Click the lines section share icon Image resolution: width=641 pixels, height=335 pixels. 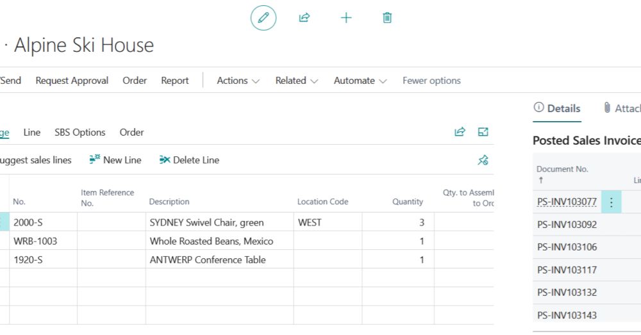point(460,131)
